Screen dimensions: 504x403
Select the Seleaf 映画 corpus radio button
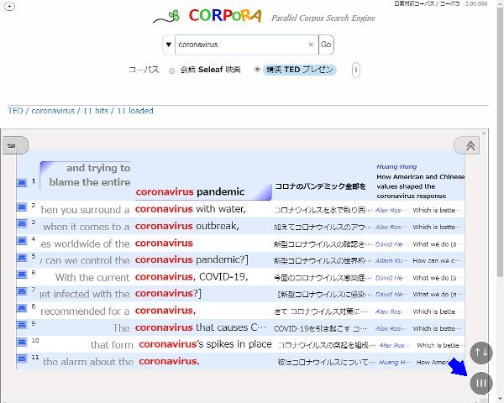point(172,71)
